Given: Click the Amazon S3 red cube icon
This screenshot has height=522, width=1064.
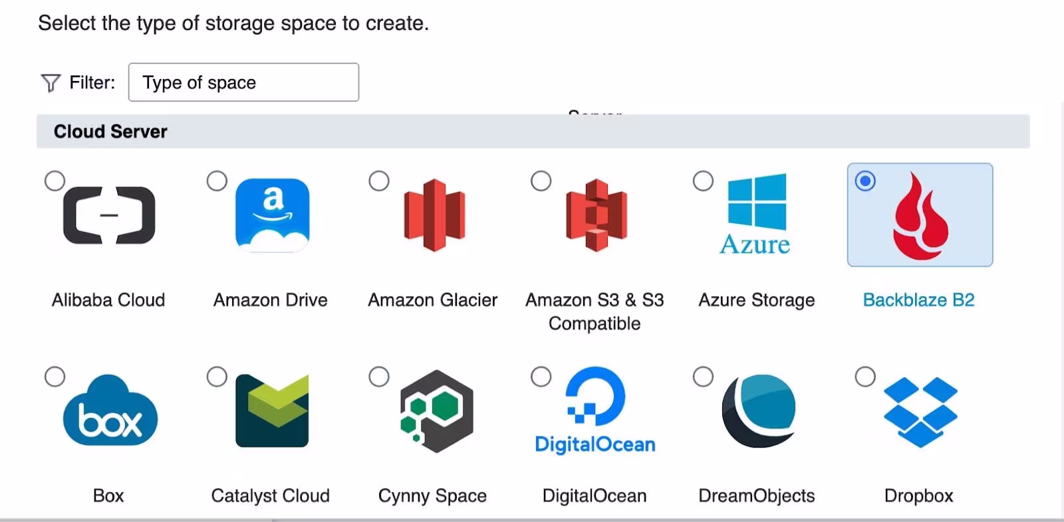Looking at the screenshot, I should (597, 215).
